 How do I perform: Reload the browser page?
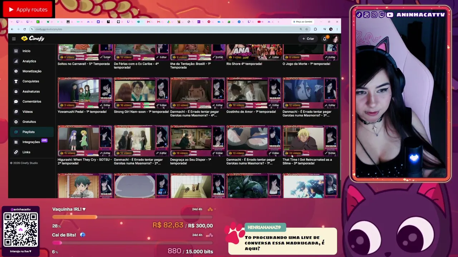click(x=24, y=29)
